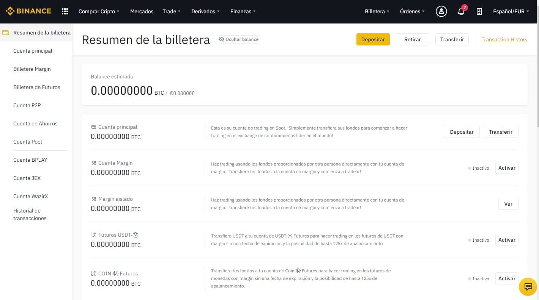Expand the Billetera dropdown

(x=377, y=11)
